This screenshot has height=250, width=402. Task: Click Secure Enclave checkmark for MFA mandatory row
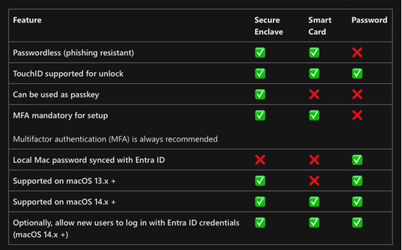tap(260, 115)
